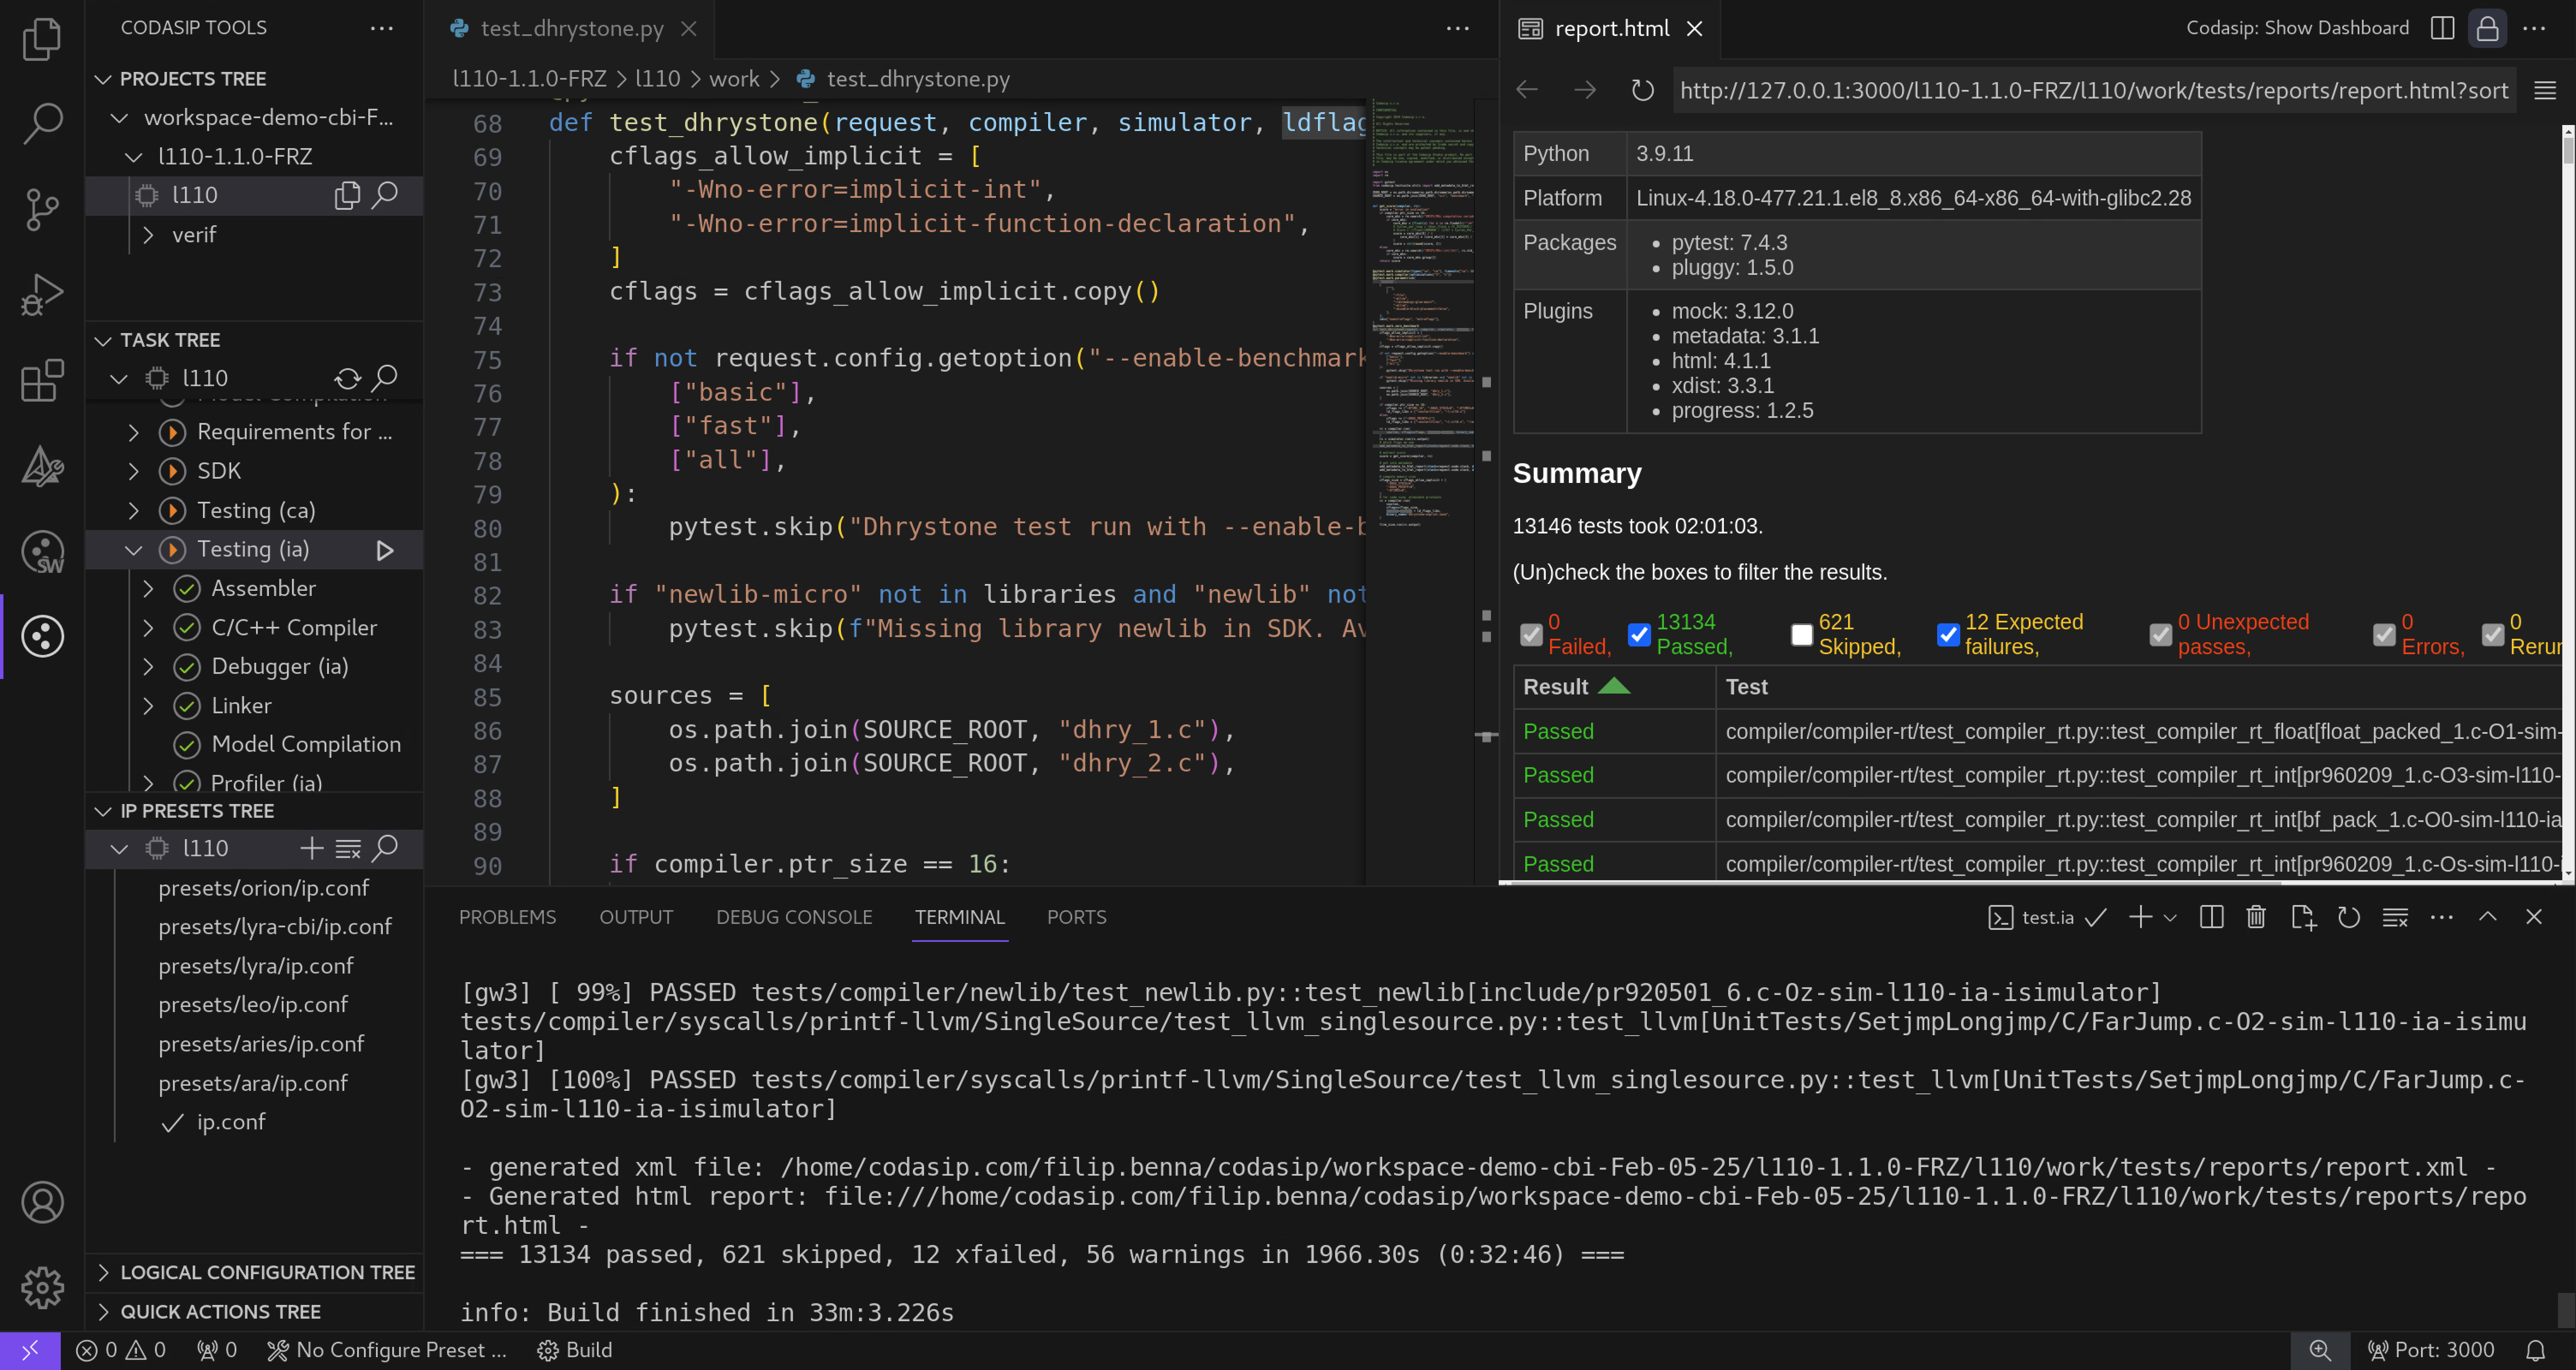Switch to the DEBUG CONSOLE tab

coord(794,917)
